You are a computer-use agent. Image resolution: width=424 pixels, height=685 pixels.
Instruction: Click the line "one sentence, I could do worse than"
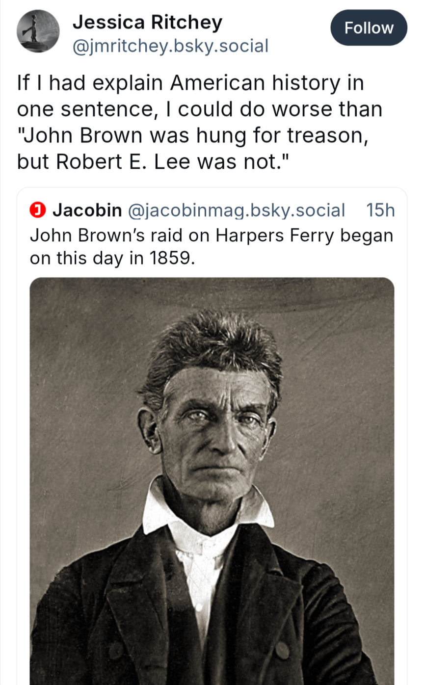point(199,109)
